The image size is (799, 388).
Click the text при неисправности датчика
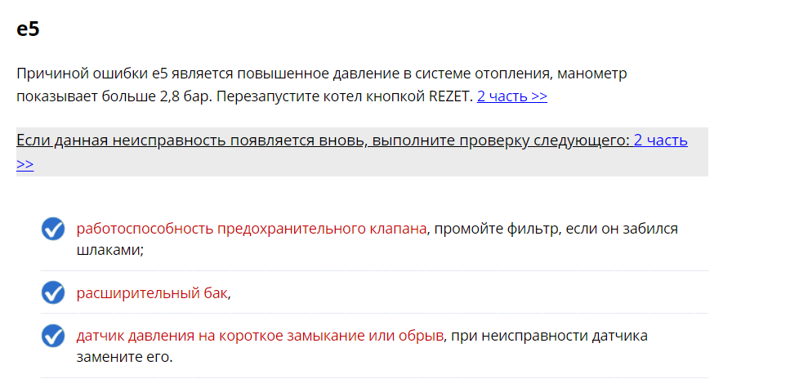point(550,336)
